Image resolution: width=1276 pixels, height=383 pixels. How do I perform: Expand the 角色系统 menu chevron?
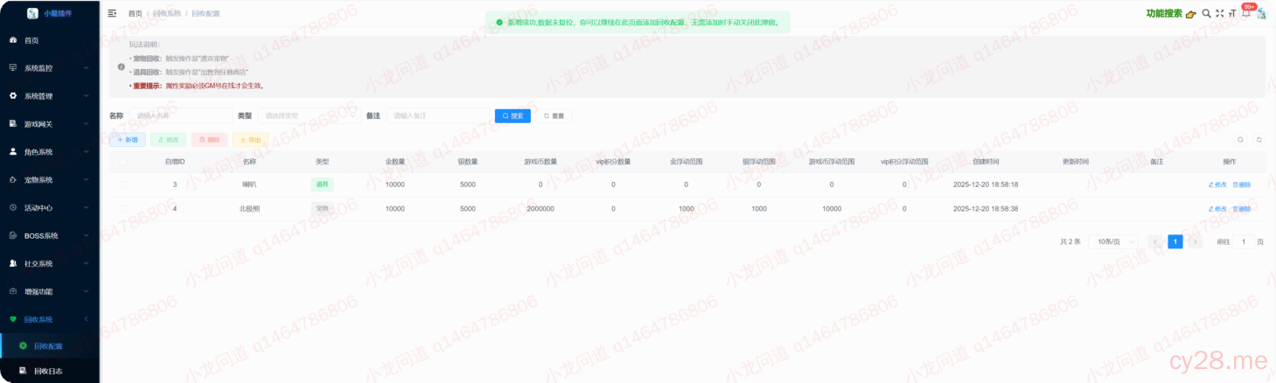86,151
